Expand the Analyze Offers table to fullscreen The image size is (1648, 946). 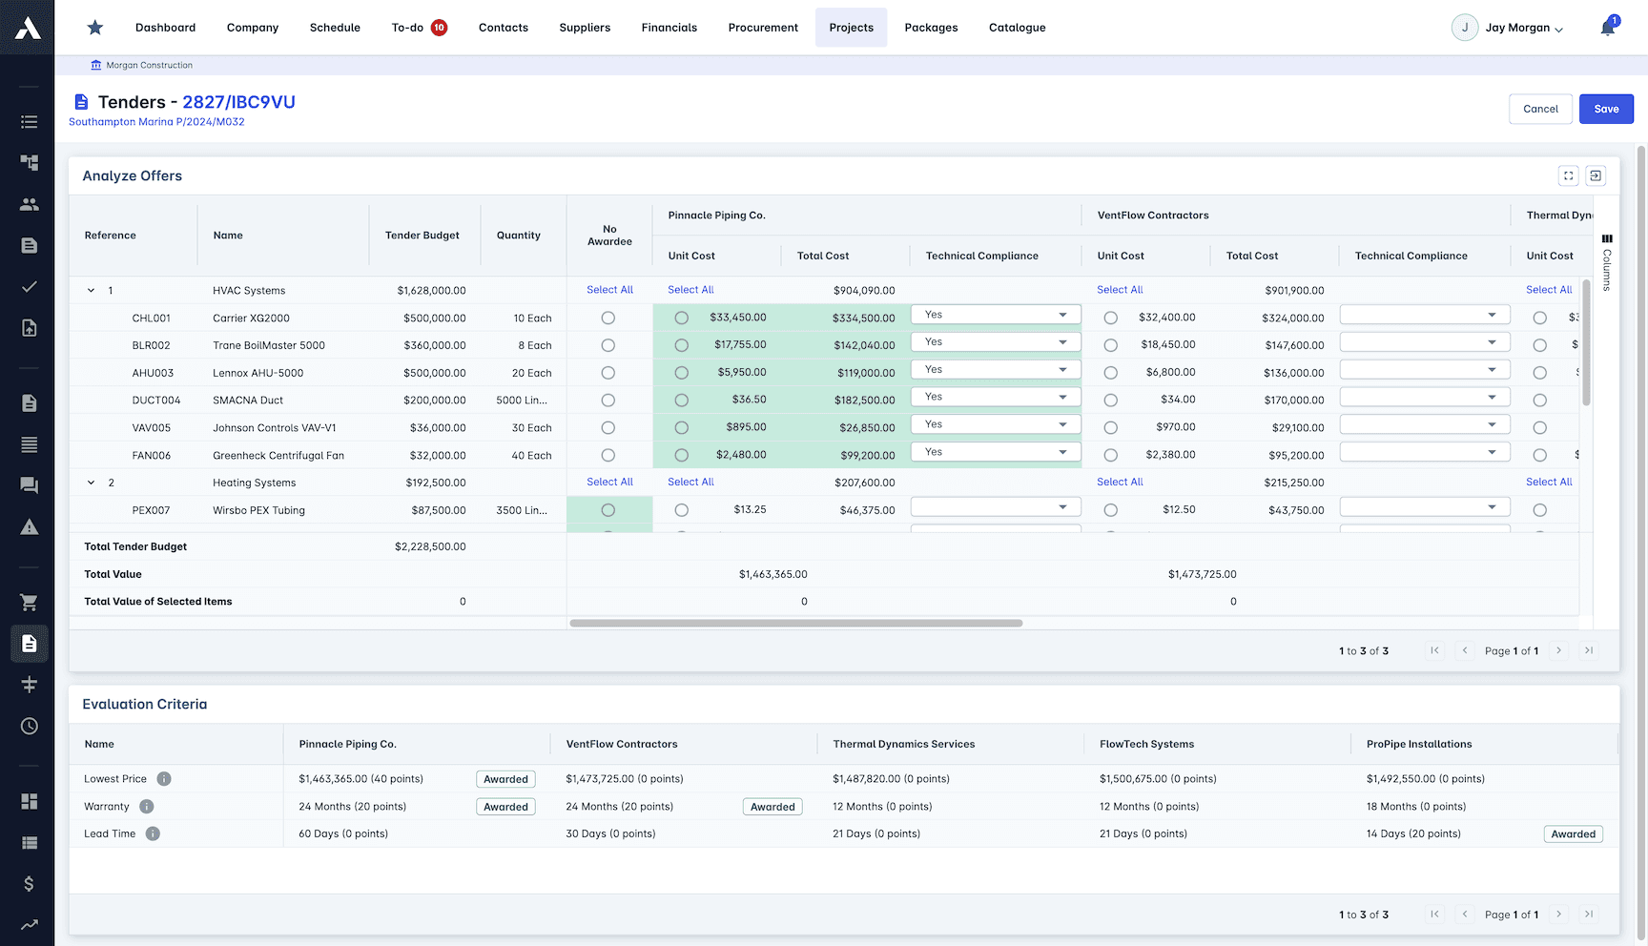1569,175
